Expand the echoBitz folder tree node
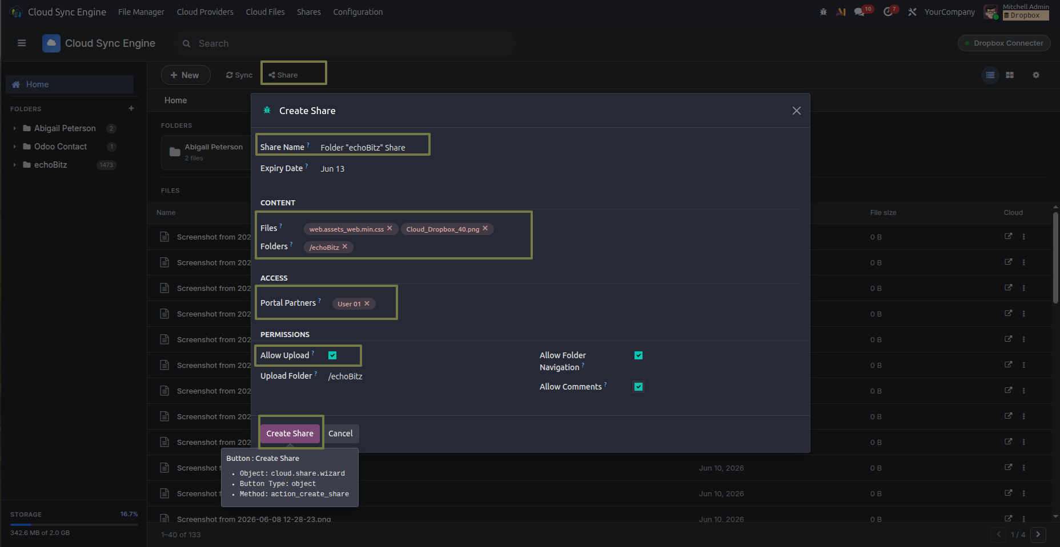The width and height of the screenshot is (1060, 547). click(14, 165)
